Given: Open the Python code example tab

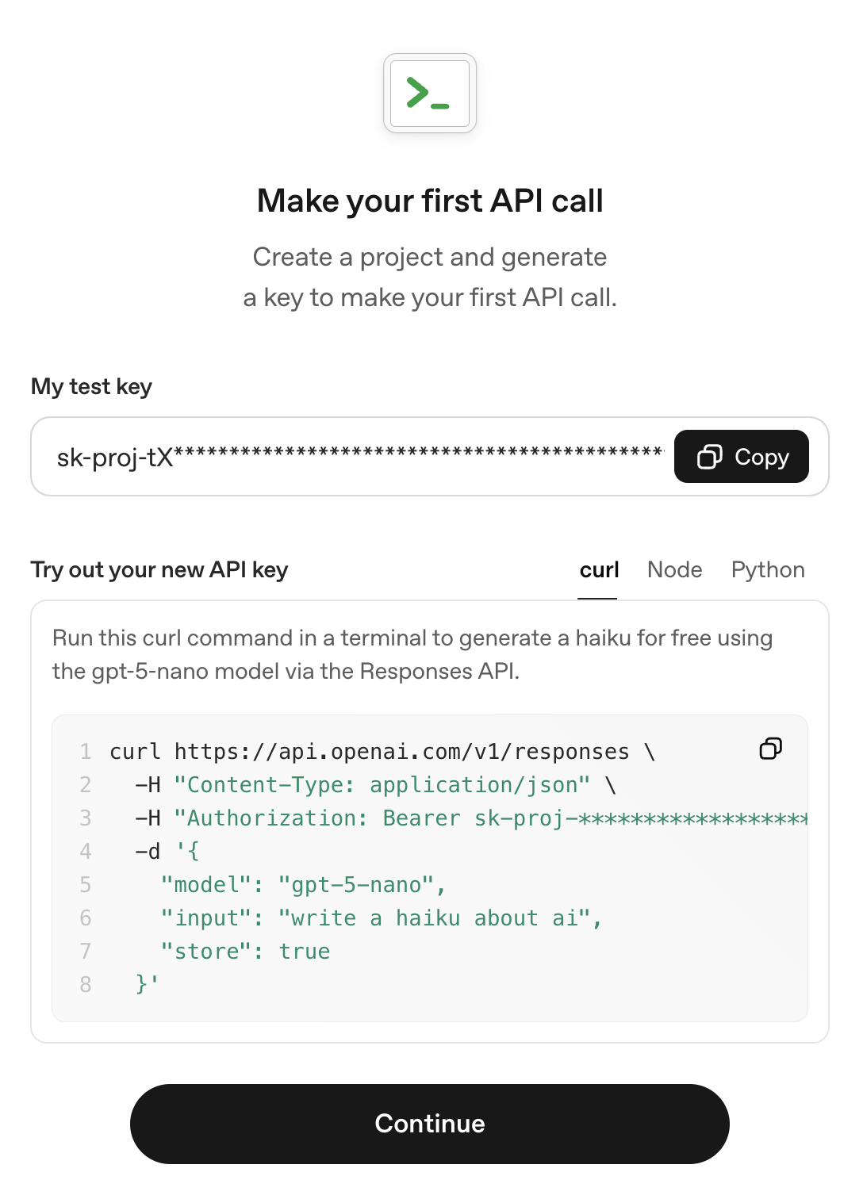Looking at the screenshot, I should pyautogui.click(x=767, y=570).
